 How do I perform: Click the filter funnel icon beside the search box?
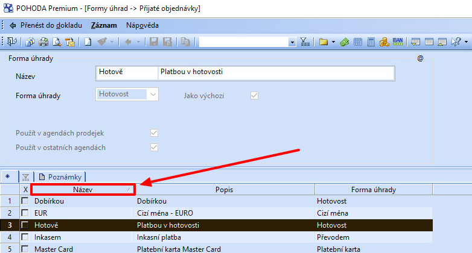click(x=304, y=42)
